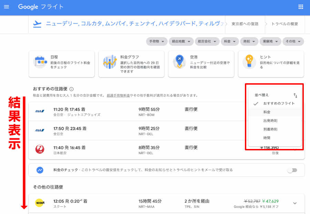The image size is (310, 214).
Task: Click the 9時間 25分 duration text
Action: tap(149, 129)
